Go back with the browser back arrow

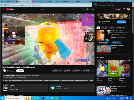pyautogui.click(x=2, y=5)
